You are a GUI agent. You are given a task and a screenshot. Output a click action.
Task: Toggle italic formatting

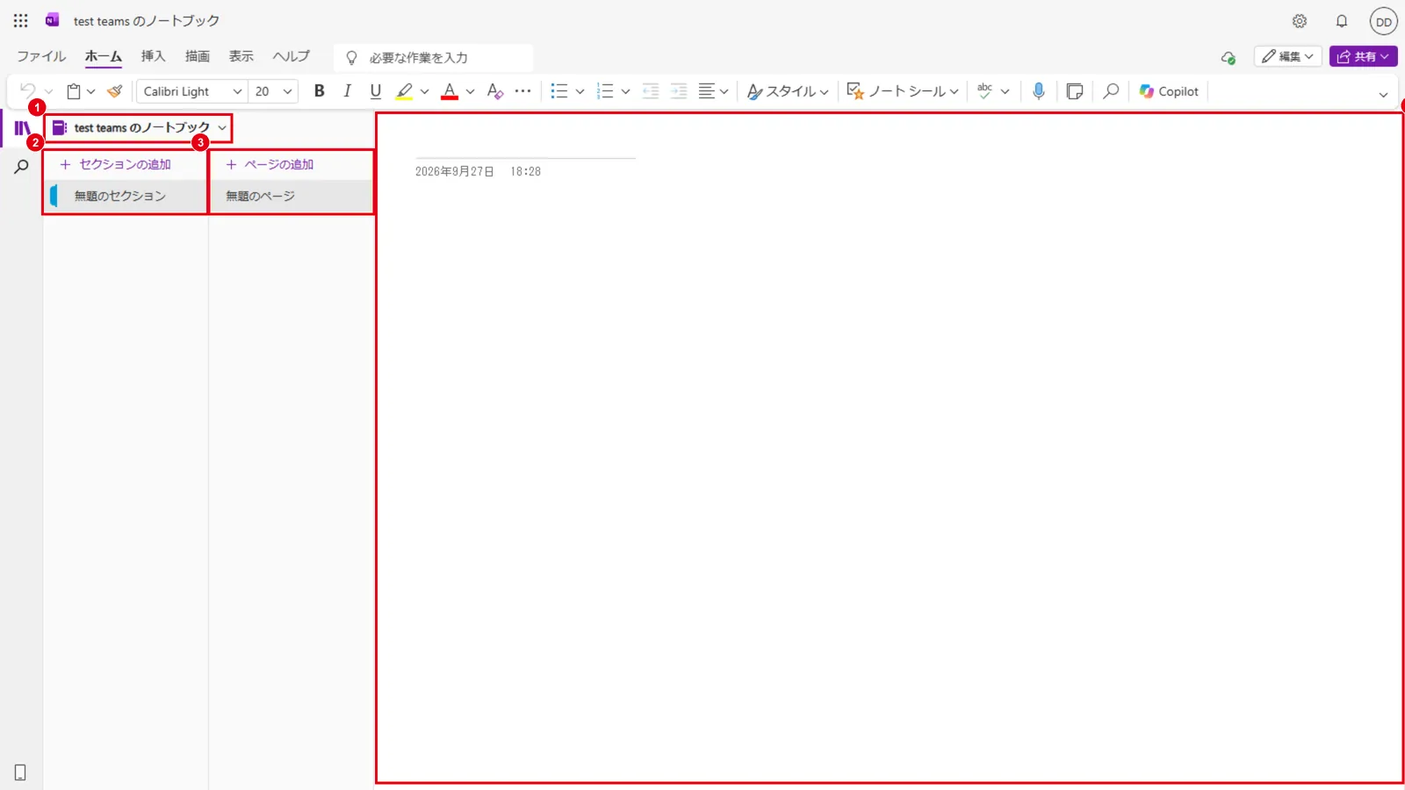tap(348, 90)
